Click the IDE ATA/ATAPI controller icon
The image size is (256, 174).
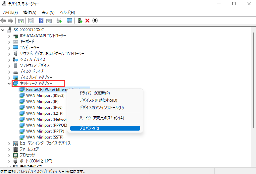[x=16, y=36]
